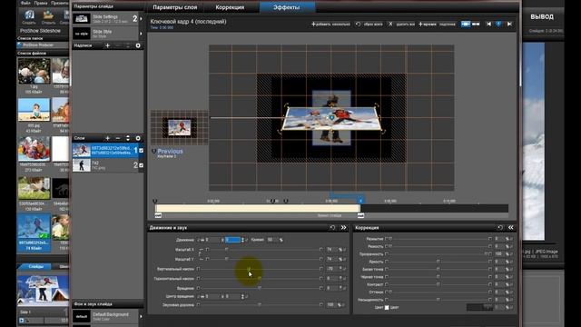
Task: Select layer 2 named 742
Action: 105,165
